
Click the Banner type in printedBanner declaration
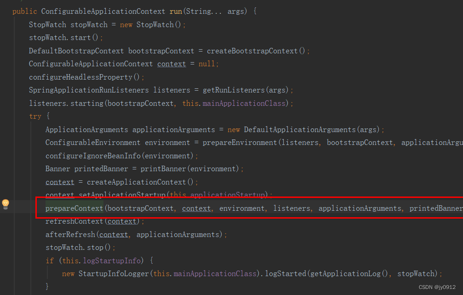coord(57,169)
